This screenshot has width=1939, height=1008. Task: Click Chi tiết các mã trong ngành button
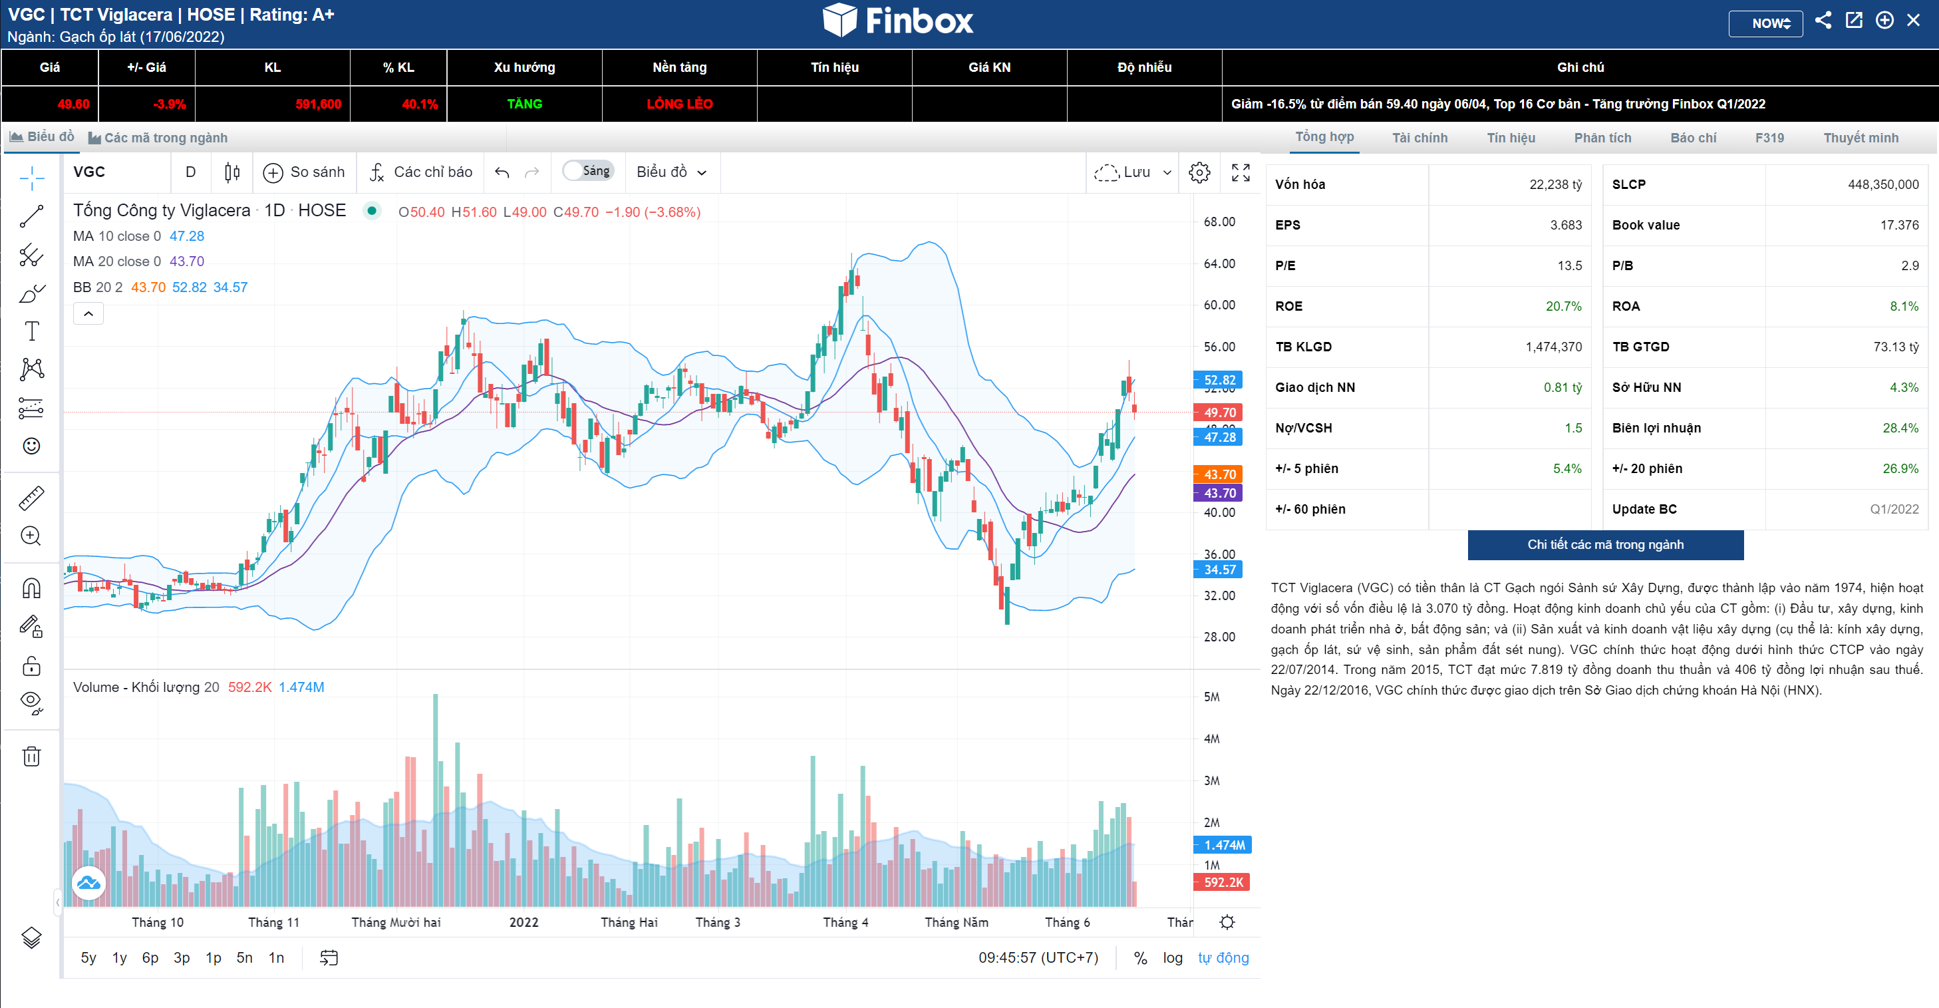[1605, 544]
